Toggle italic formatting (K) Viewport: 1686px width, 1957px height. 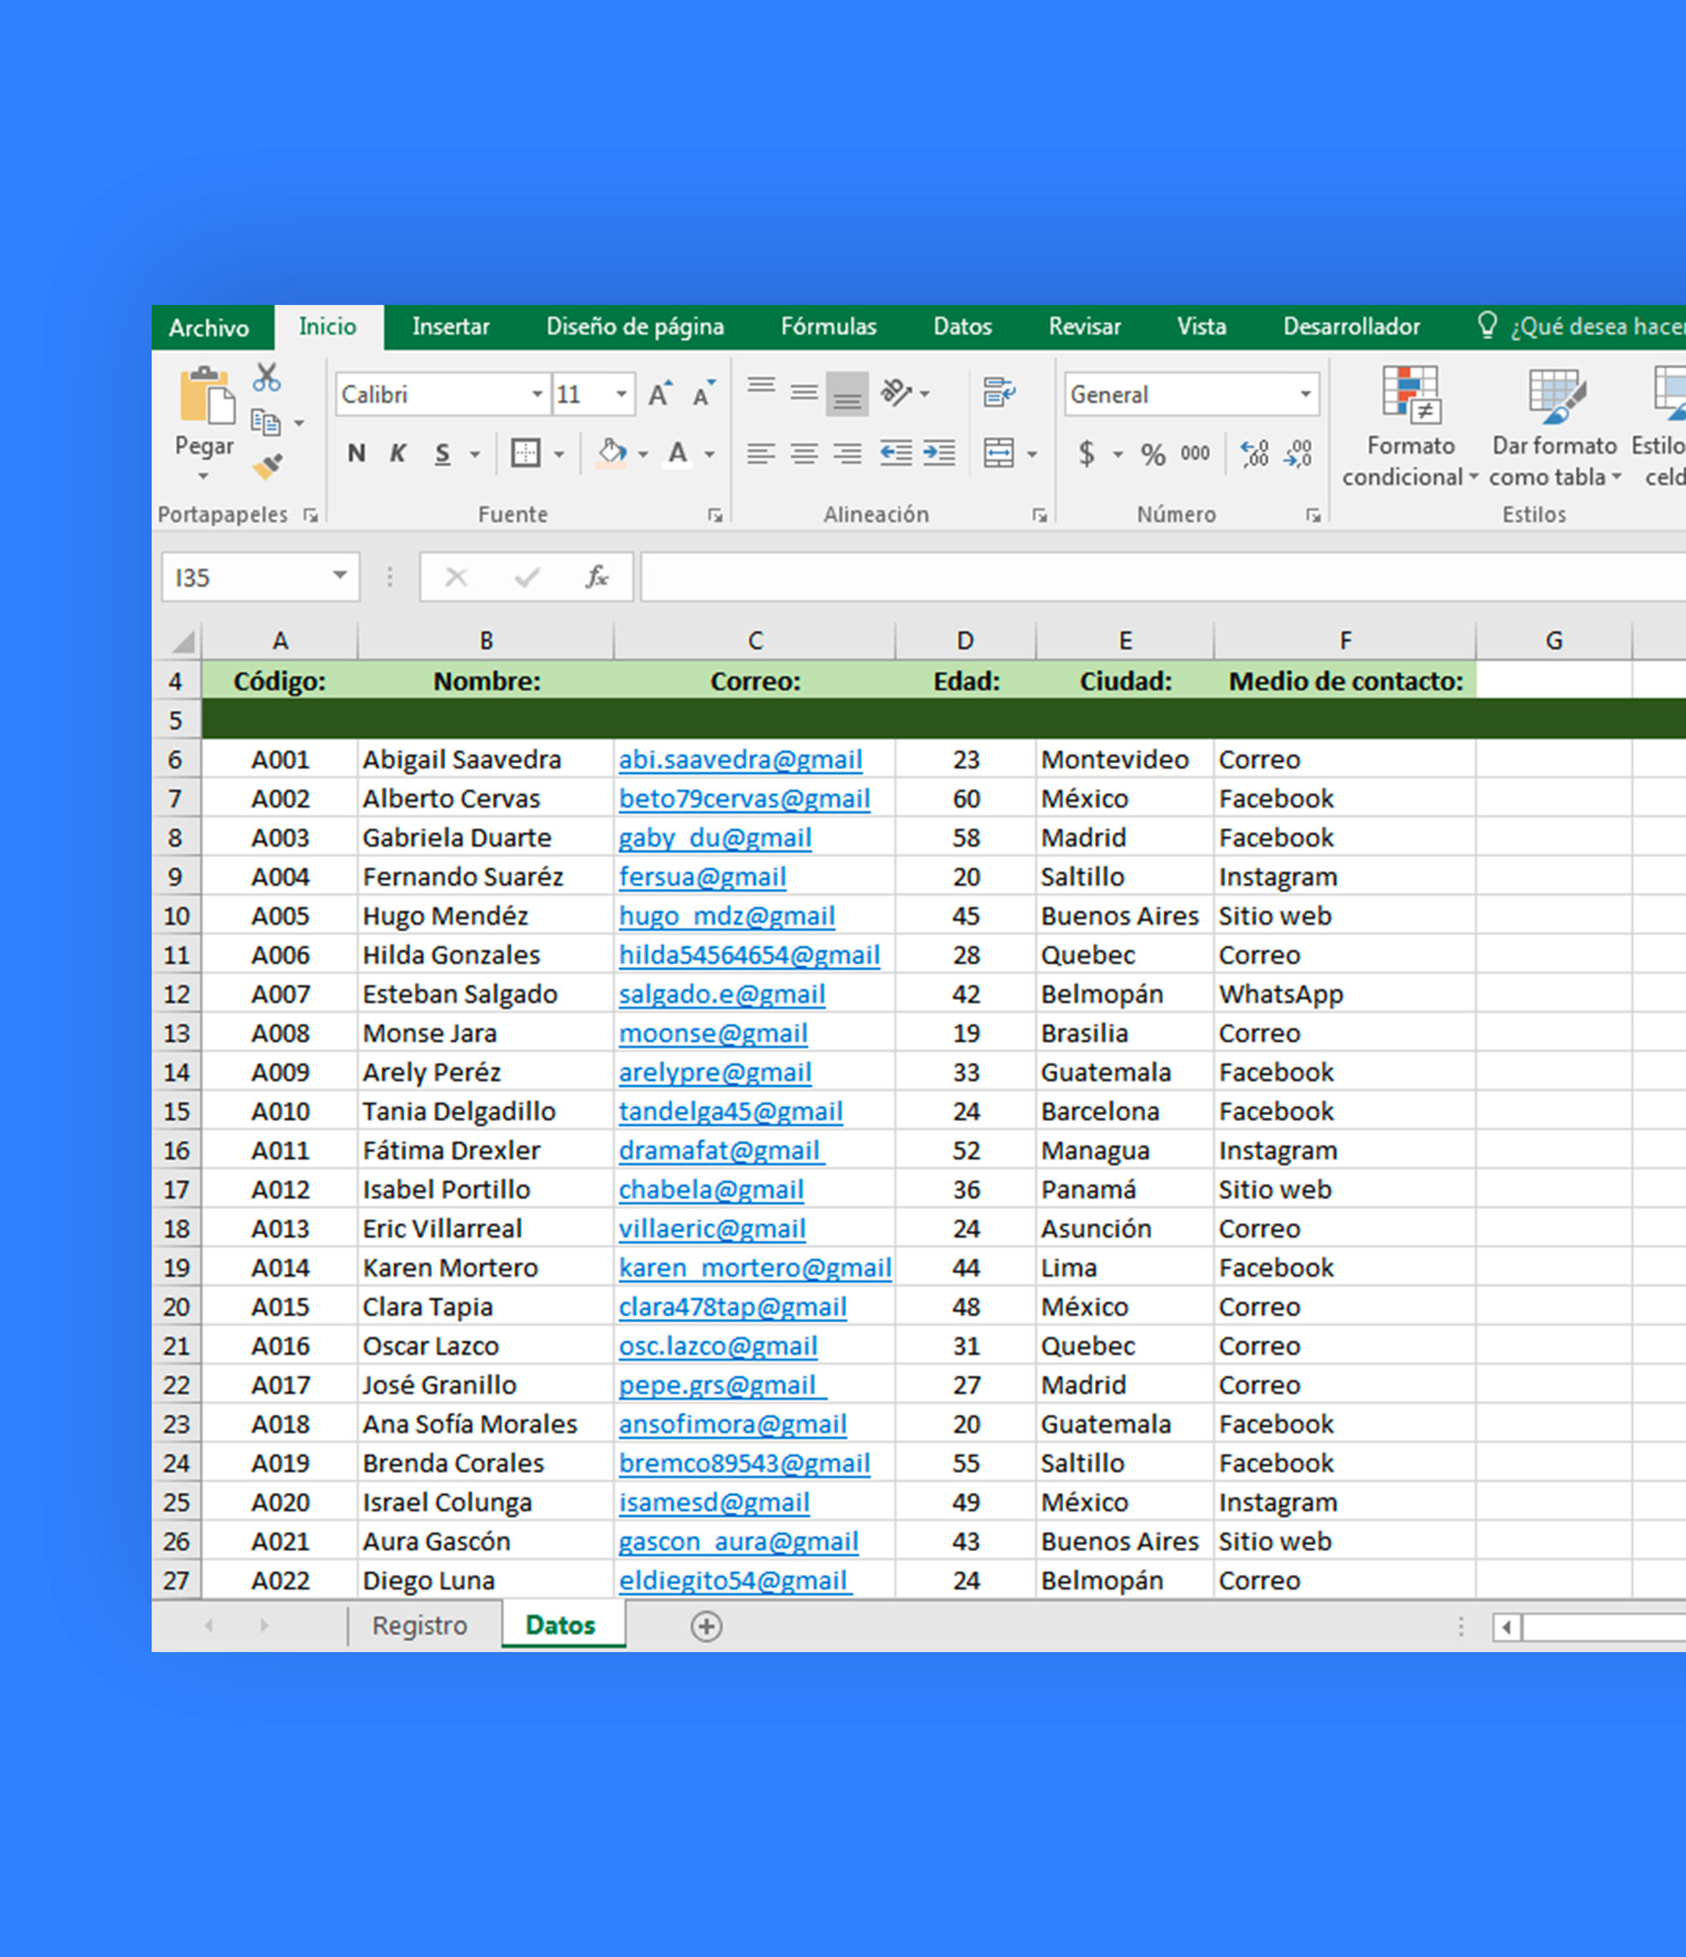[x=398, y=453]
